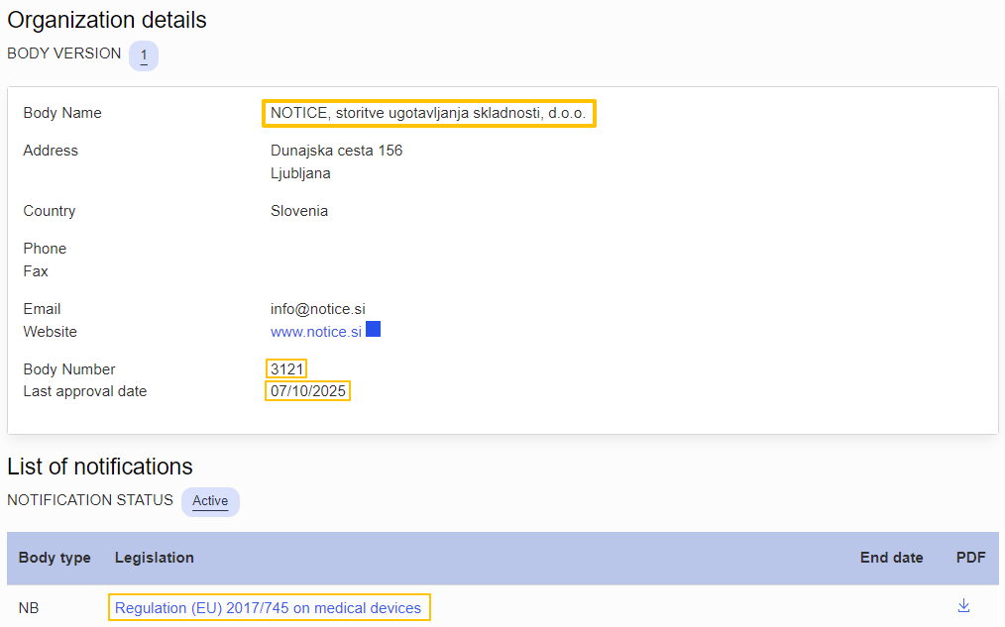
Task: Toggle the Active notification status chip
Action: [x=210, y=501]
